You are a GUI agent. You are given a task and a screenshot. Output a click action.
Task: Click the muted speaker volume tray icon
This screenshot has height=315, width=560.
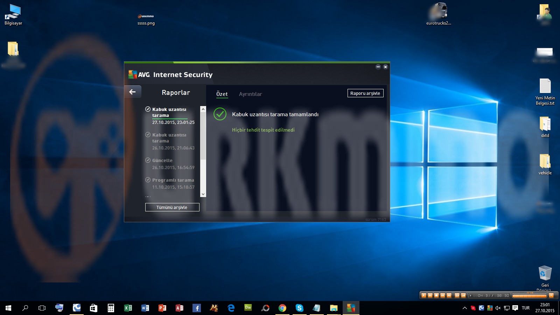coord(498,308)
